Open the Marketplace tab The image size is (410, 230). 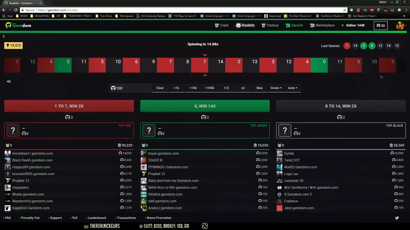click(322, 25)
